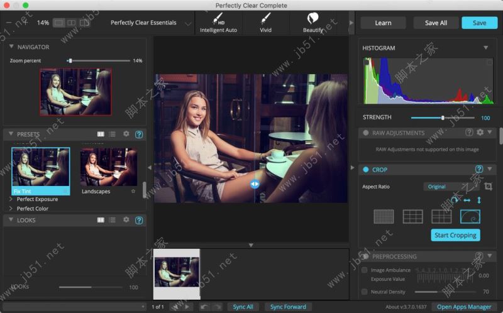Collapse the Raw Adjustments section arrow
Viewport: 503px width, 313px height.
[x=490, y=132]
